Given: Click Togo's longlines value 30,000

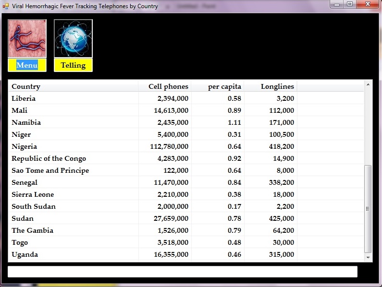Looking at the screenshot, I should point(283,242).
